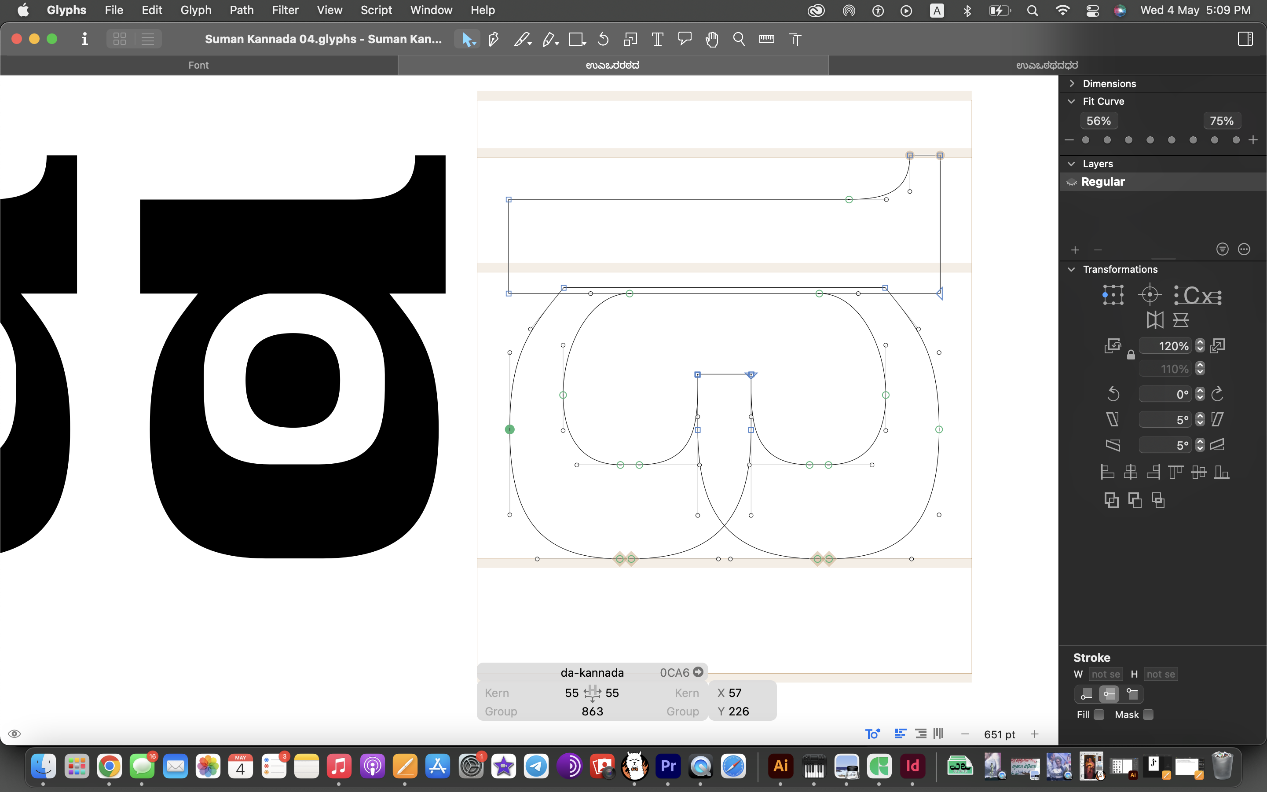Select the Draw (Pen) tool
The image size is (1267, 792).
click(x=493, y=39)
